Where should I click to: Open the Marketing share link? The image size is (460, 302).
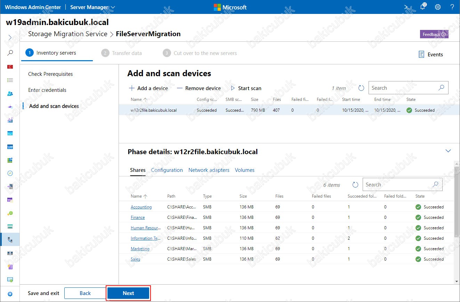[140, 249]
